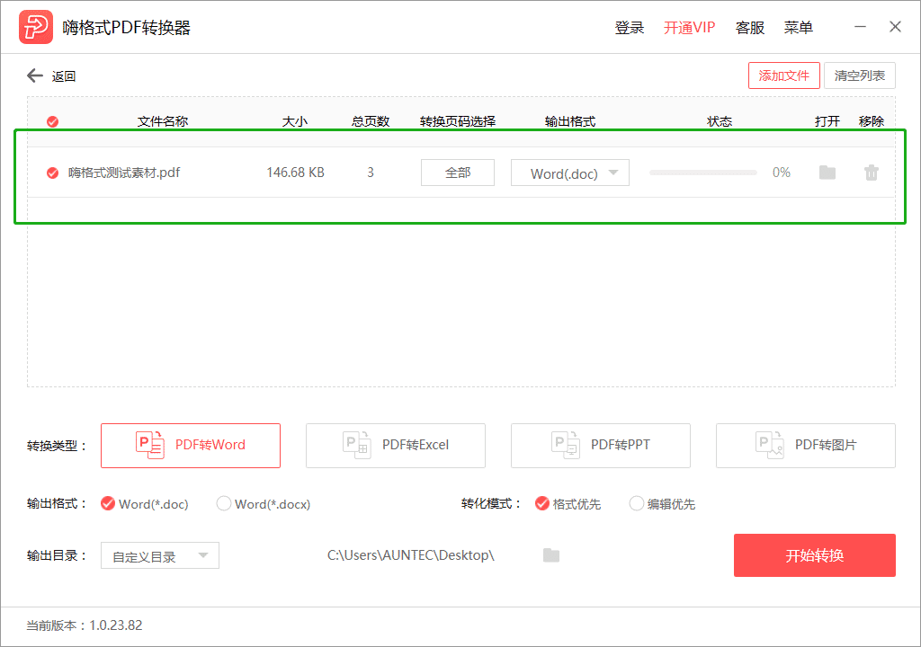Select the Word(*.docx) output format radio

(x=224, y=504)
